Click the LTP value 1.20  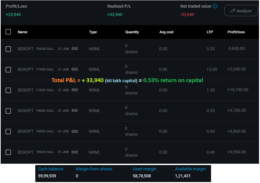[x=211, y=90]
